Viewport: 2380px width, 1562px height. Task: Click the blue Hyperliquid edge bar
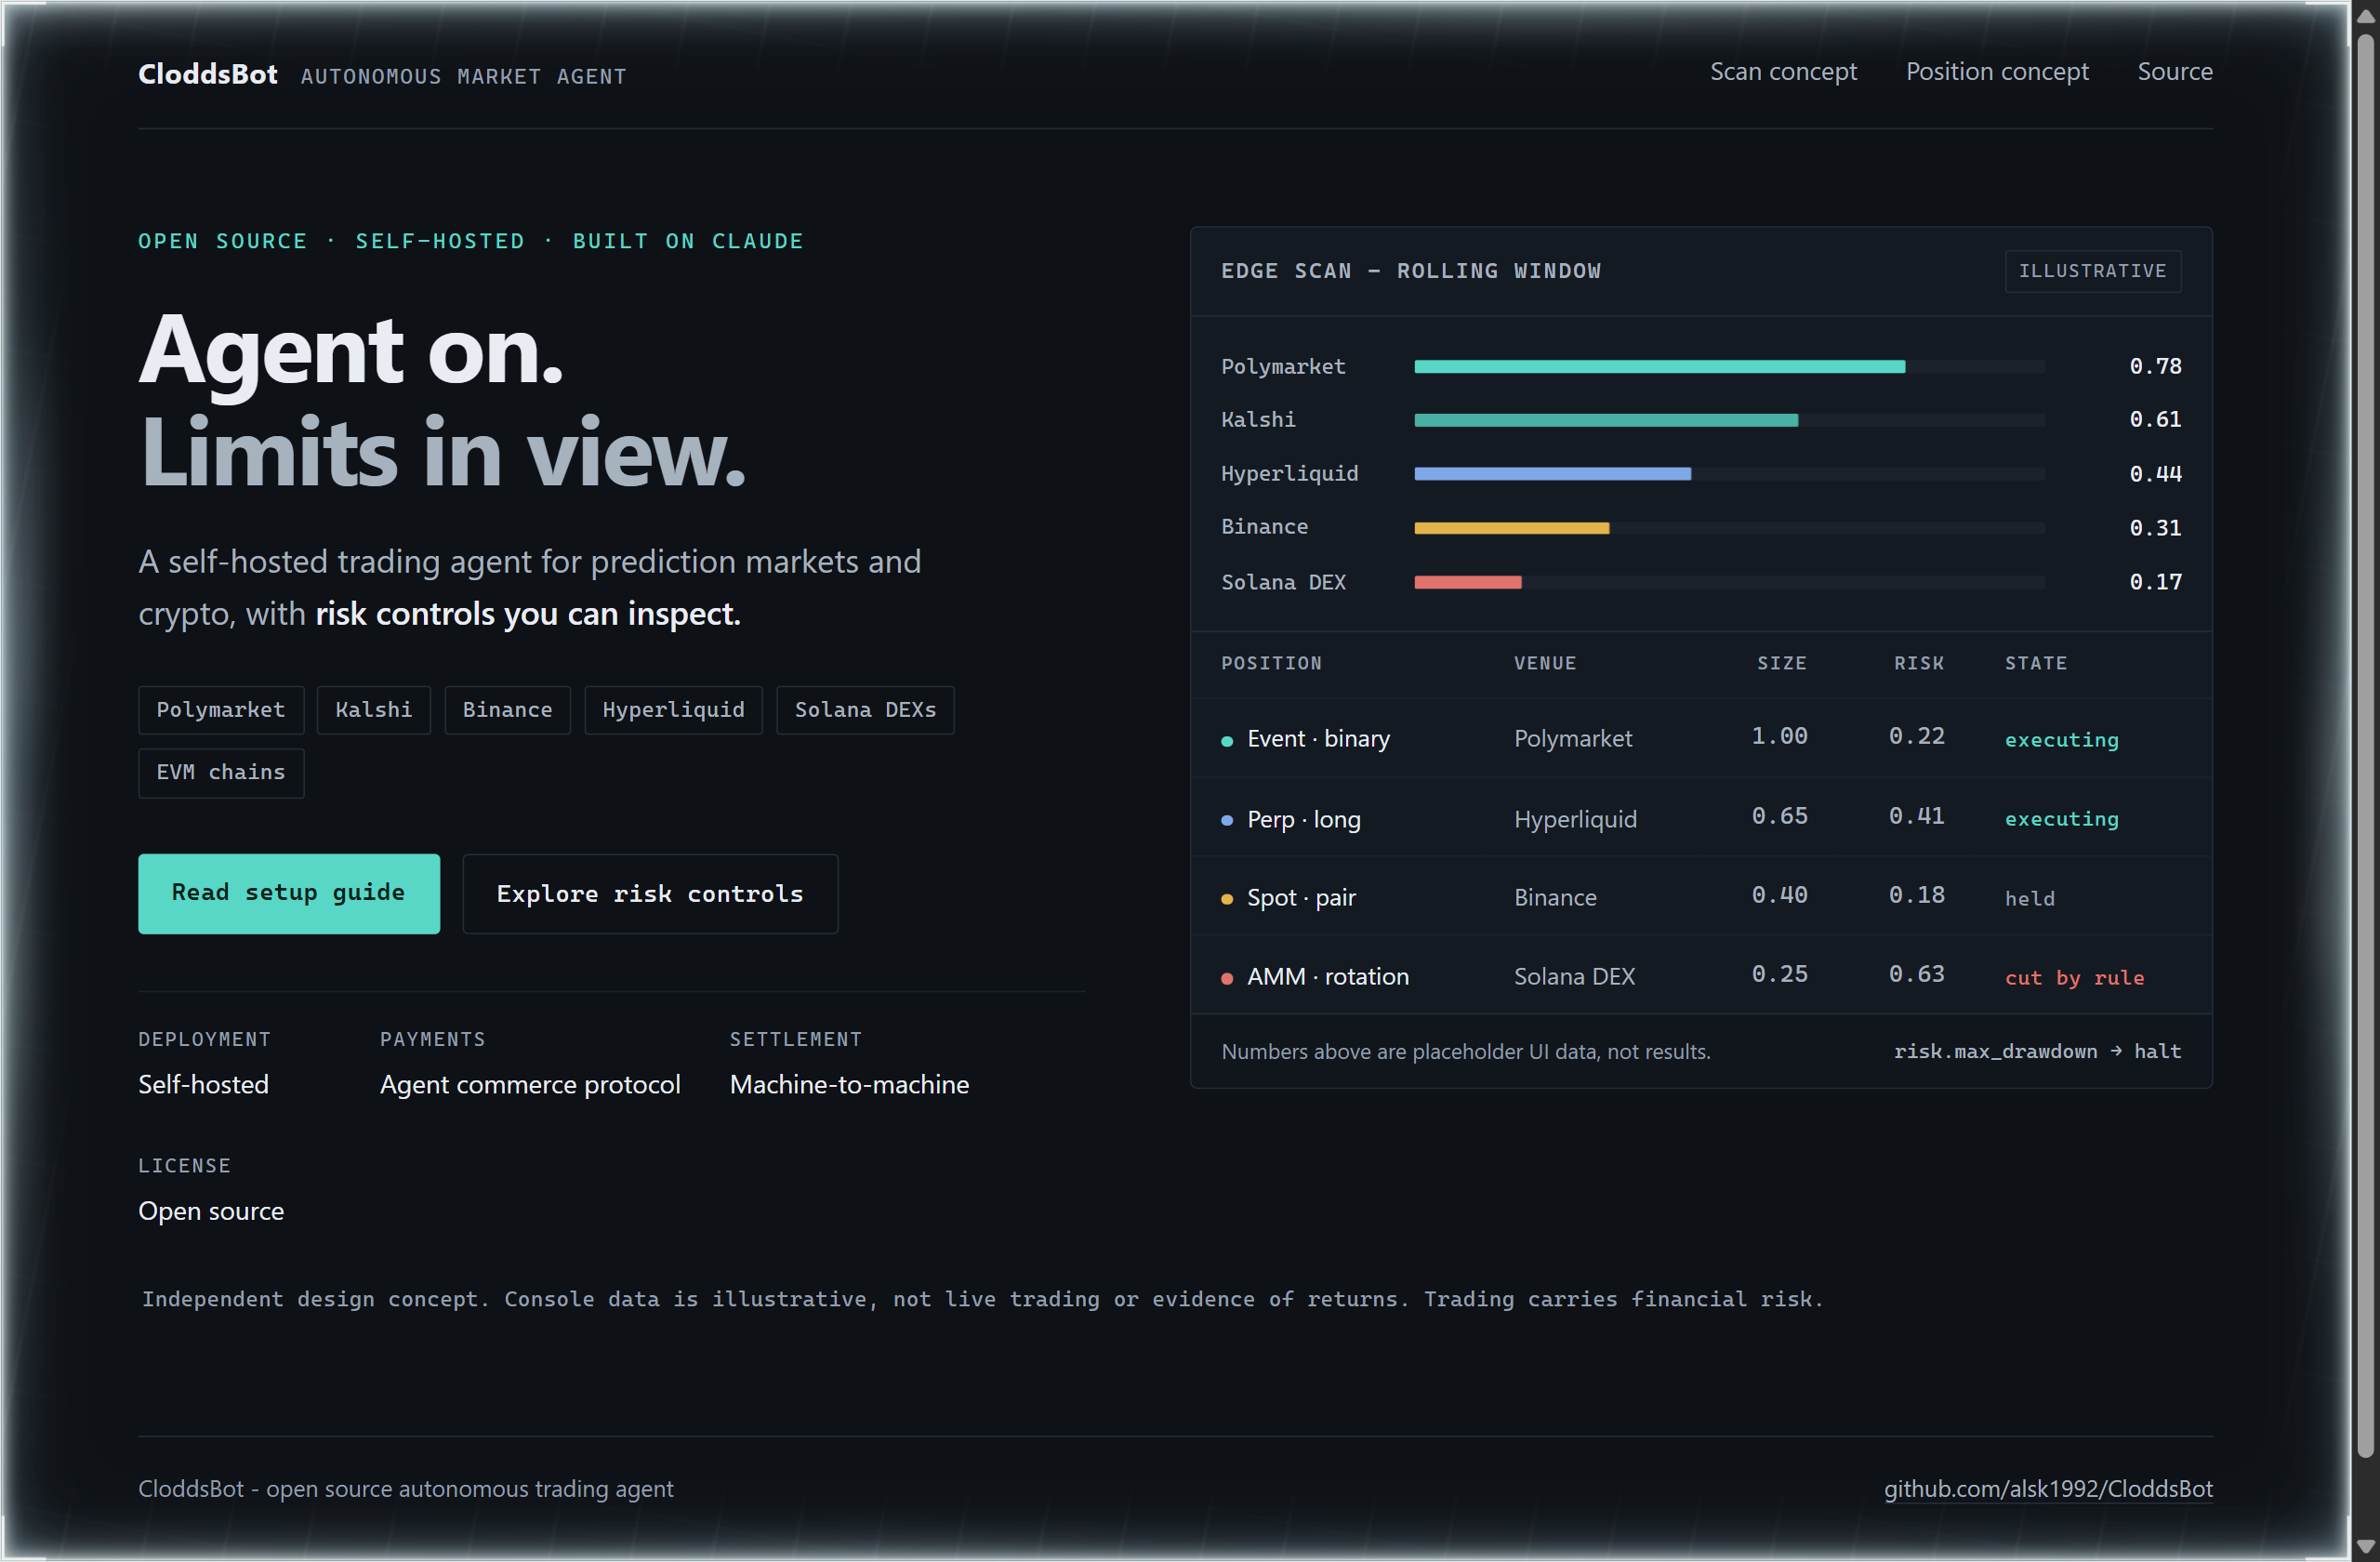pyautogui.click(x=1553, y=474)
